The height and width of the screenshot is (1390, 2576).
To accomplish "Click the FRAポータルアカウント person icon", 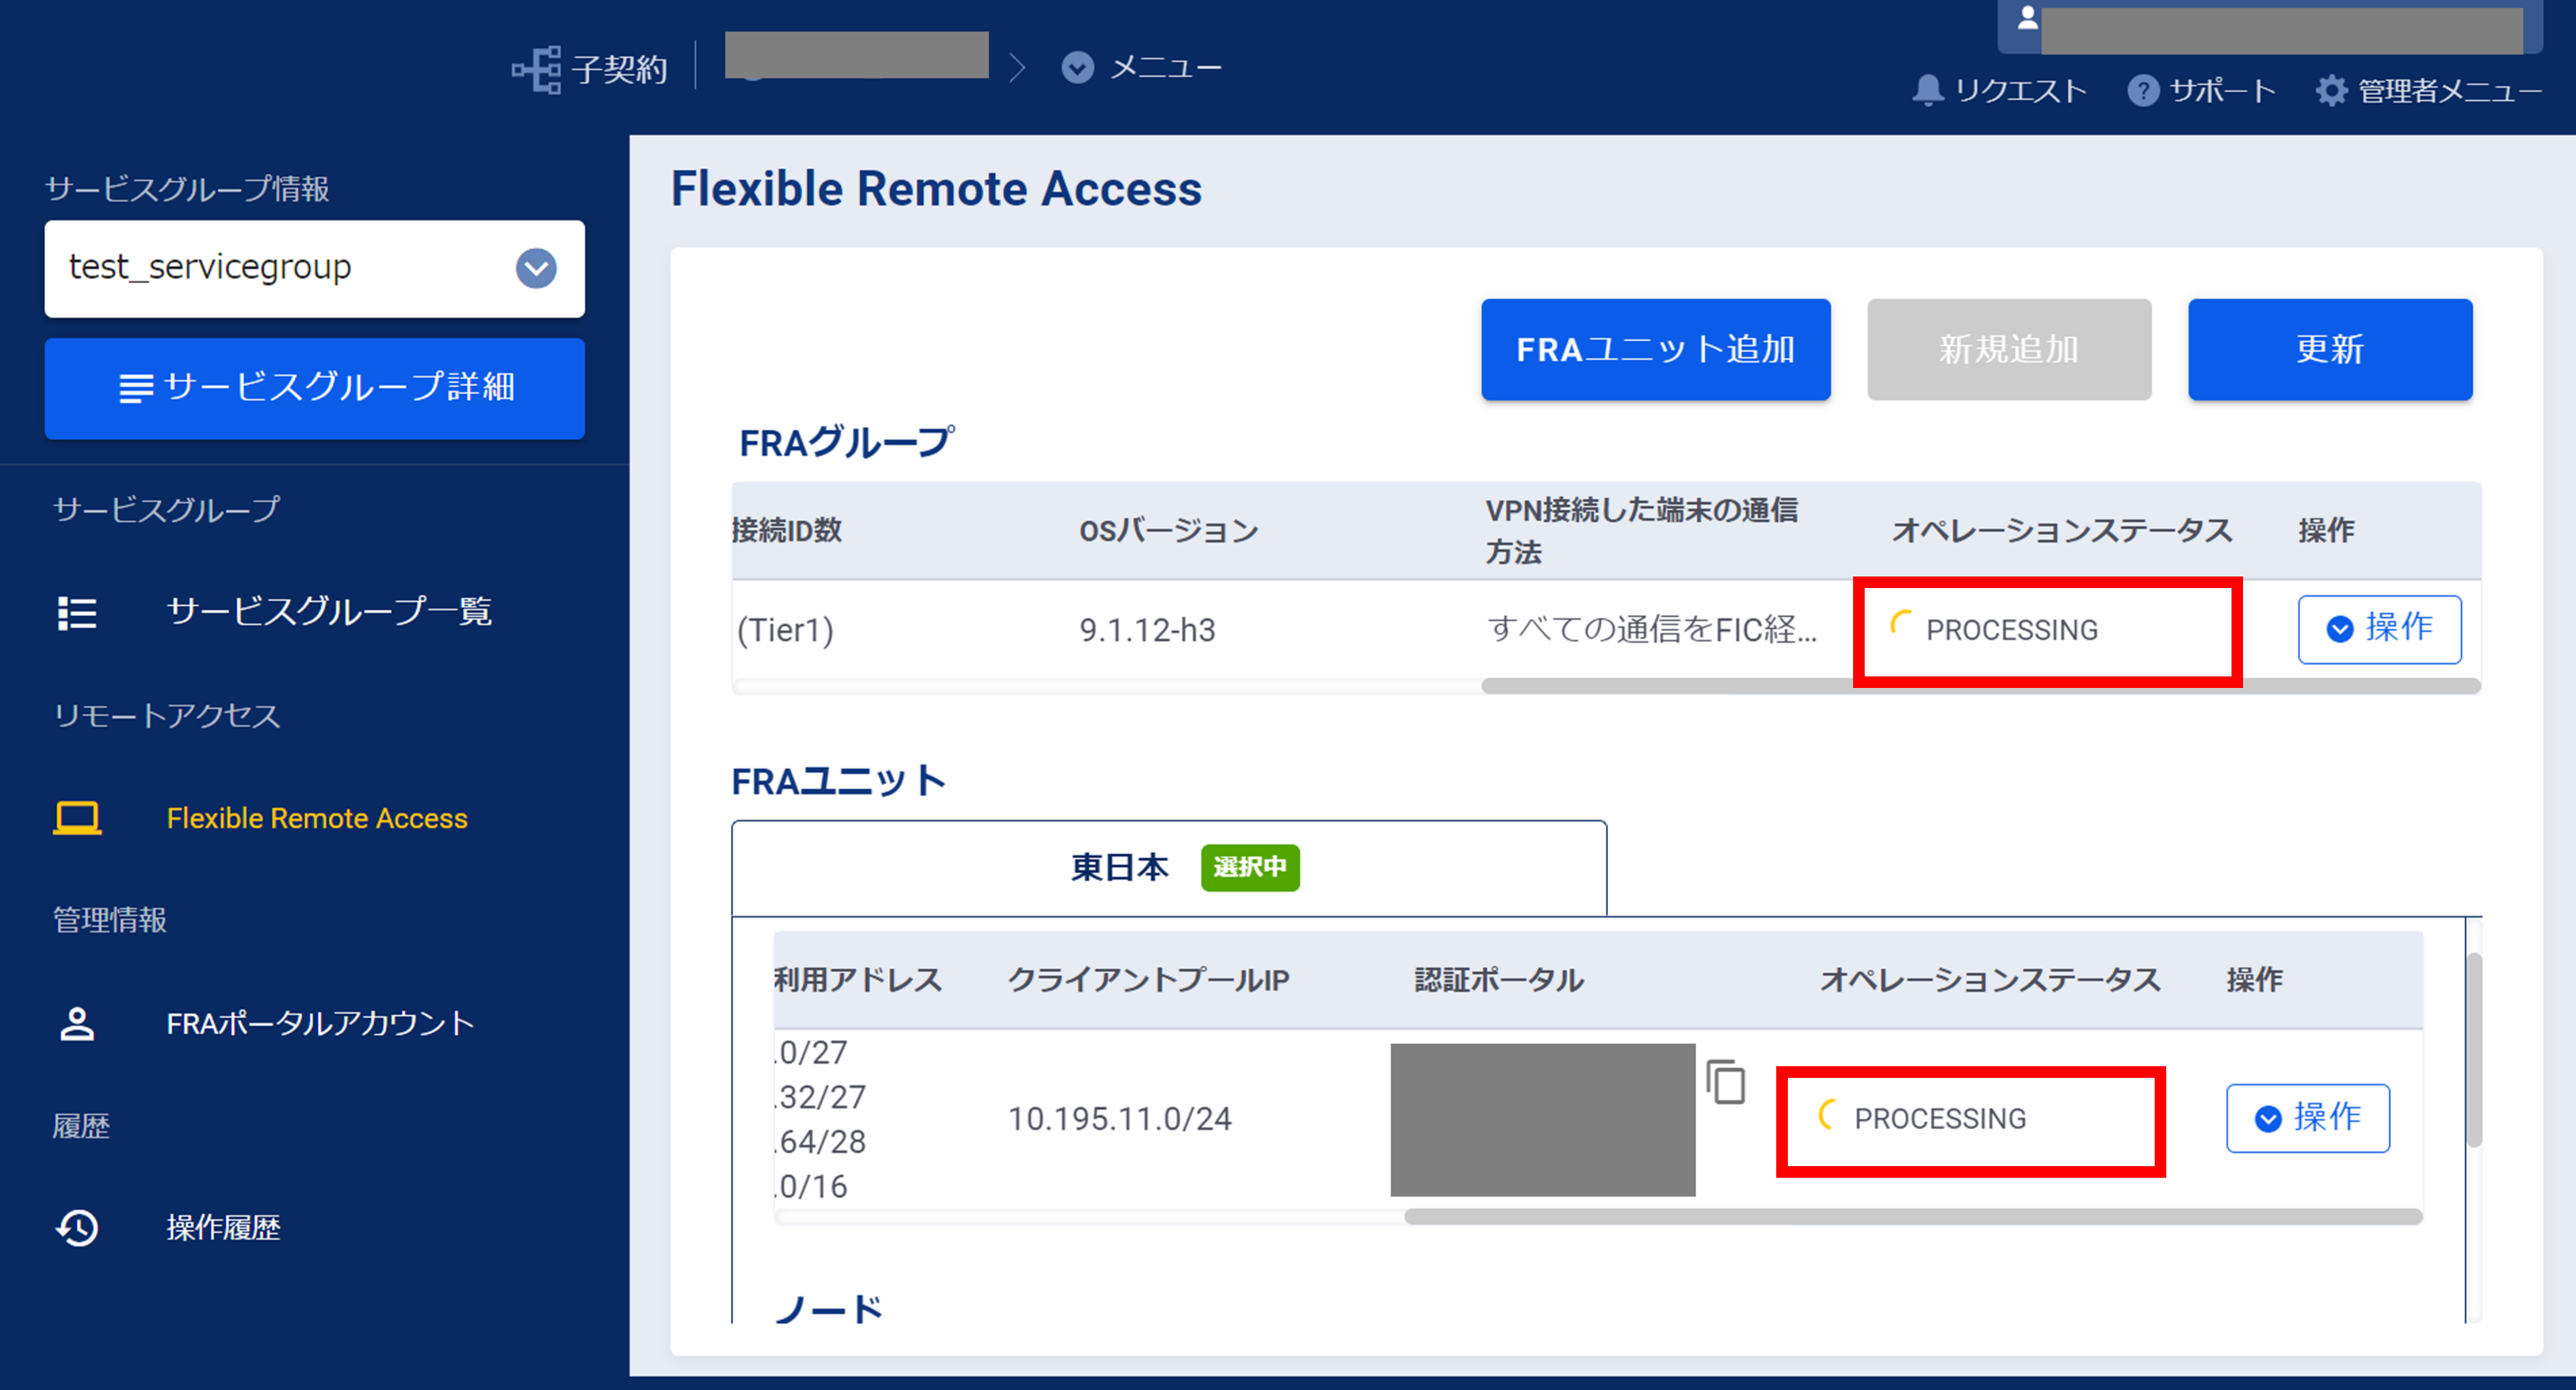I will coord(77,1024).
